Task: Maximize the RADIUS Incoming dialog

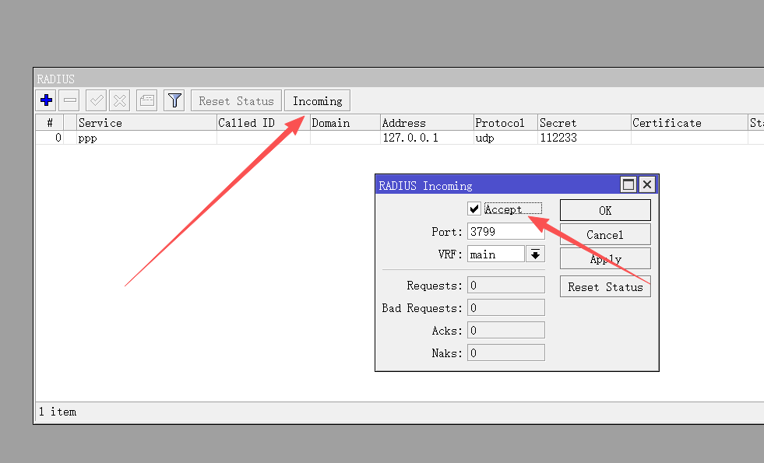Action: pos(628,185)
